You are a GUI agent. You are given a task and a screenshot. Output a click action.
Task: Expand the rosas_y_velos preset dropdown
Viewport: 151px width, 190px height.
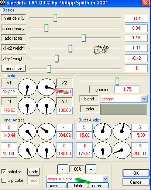click(106, 179)
